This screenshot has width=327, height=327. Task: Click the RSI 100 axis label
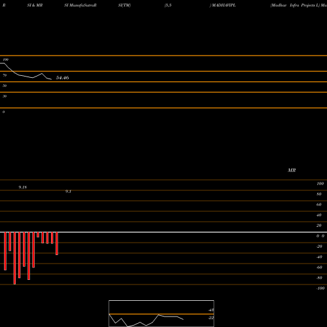[x=6, y=60]
